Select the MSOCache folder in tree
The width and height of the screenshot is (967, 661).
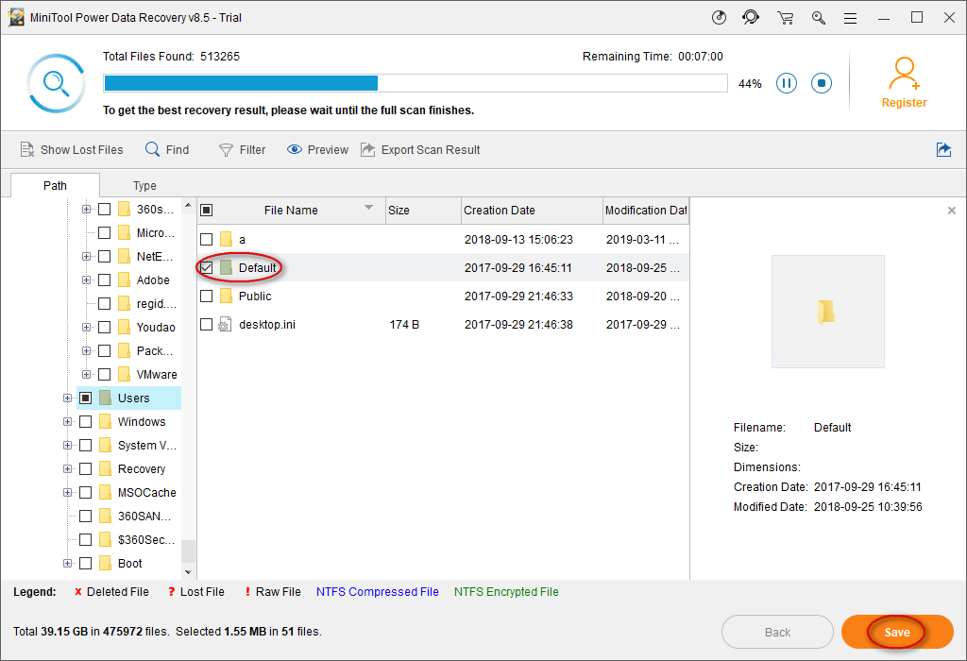[x=146, y=493]
